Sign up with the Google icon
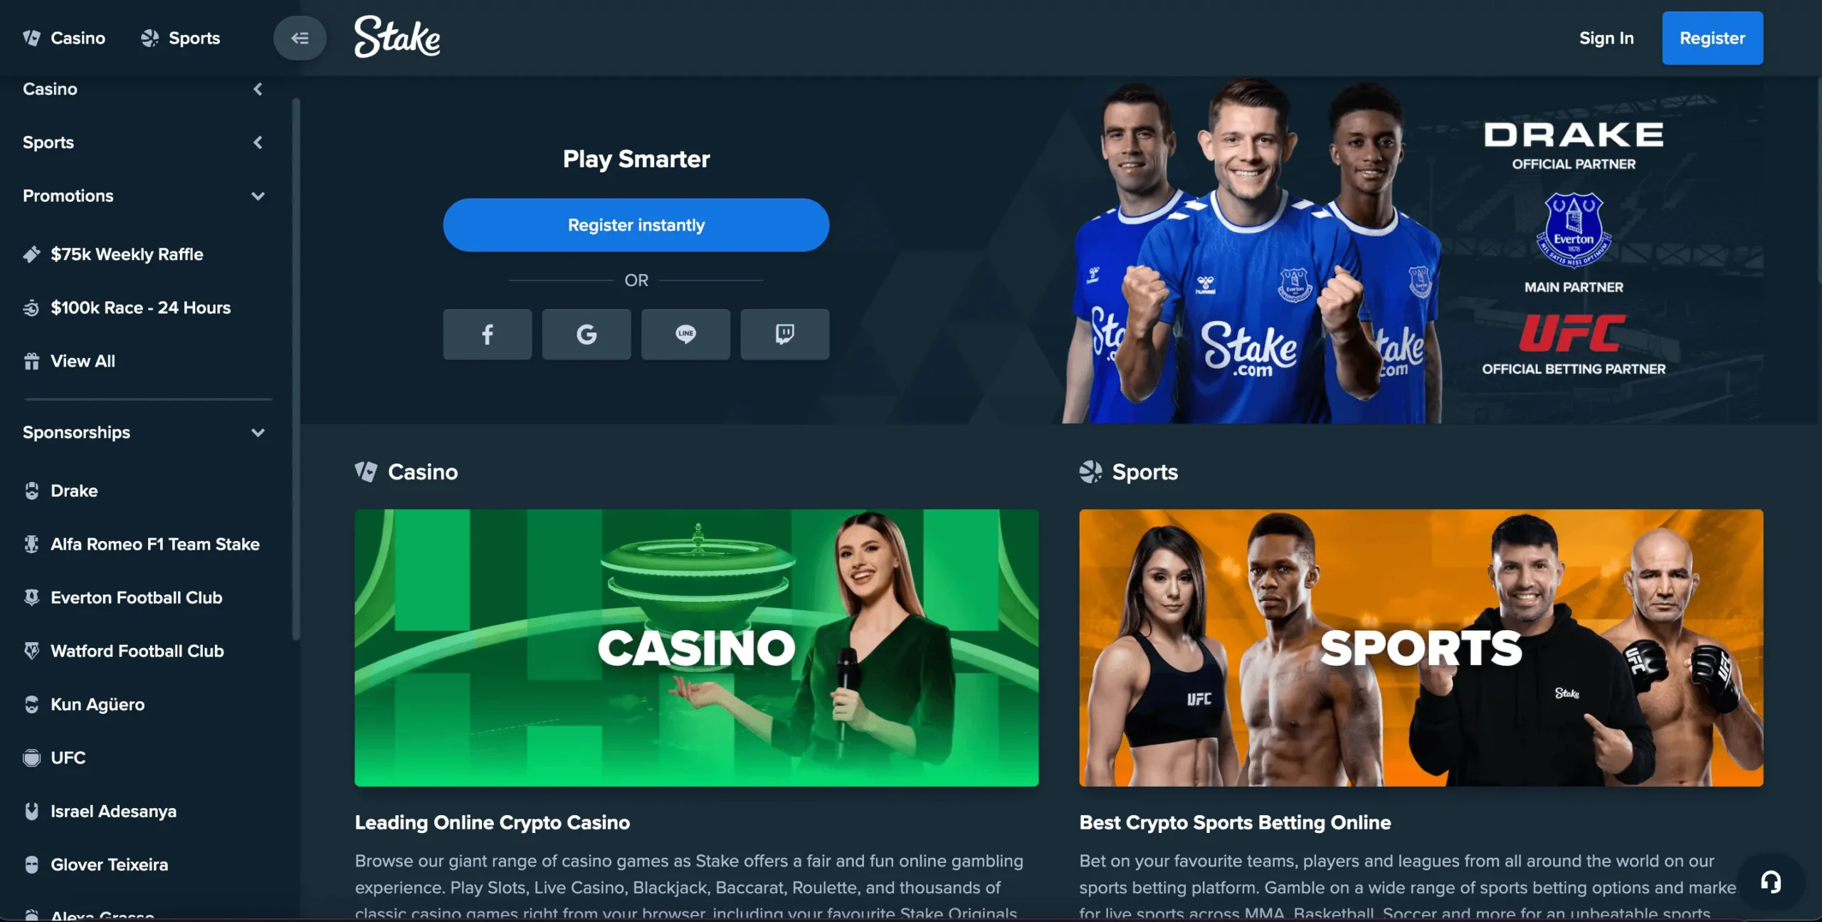The height and width of the screenshot is (922, 1822). coord(586,334)
